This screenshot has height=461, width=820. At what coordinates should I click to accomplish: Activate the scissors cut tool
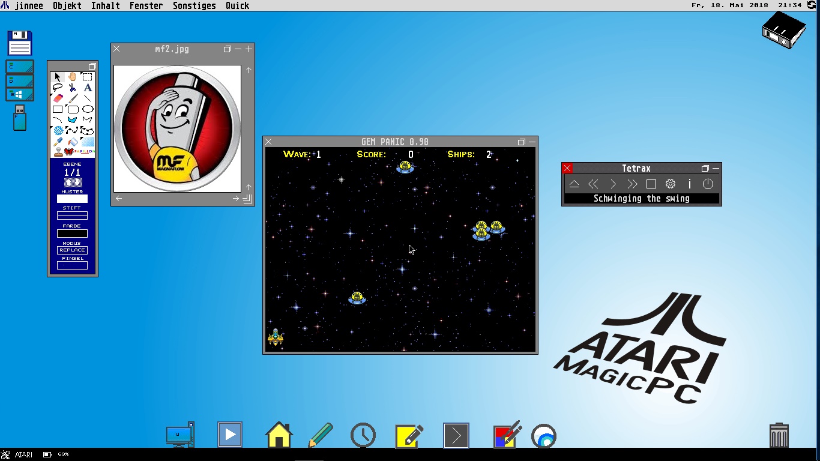(73, 88)
